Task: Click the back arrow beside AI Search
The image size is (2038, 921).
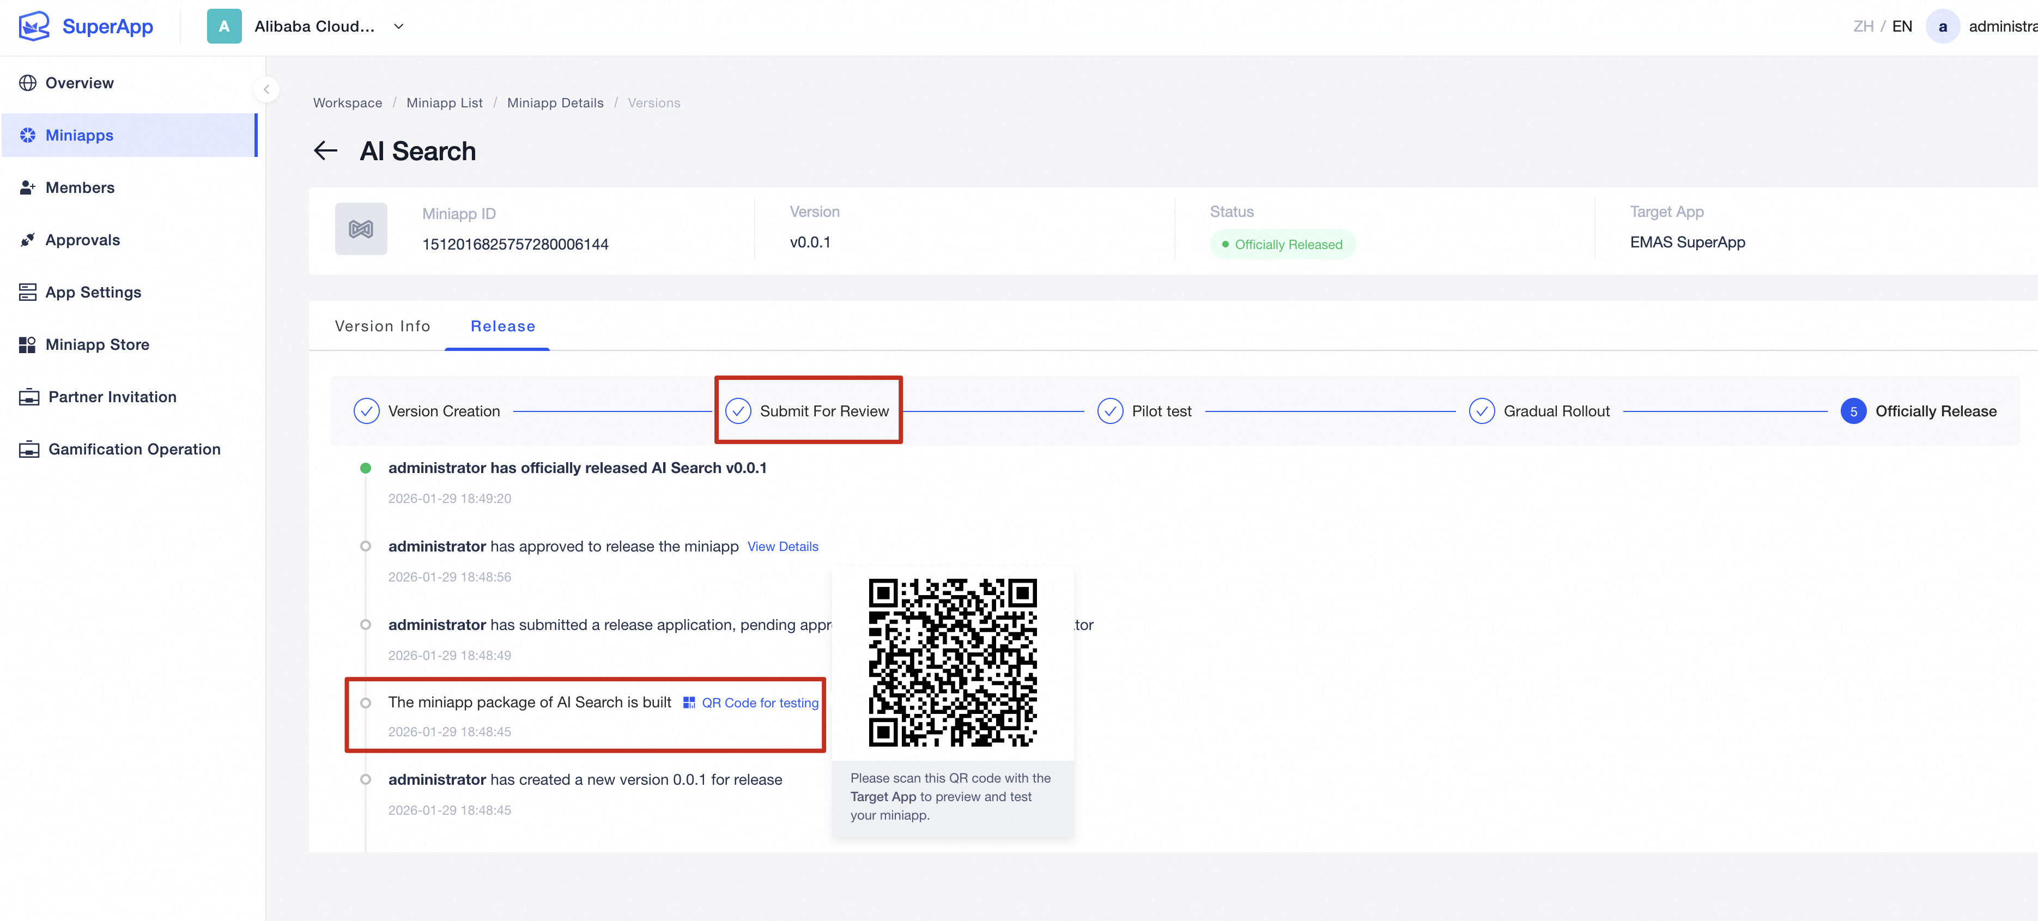Action: (x=326, y=150)
